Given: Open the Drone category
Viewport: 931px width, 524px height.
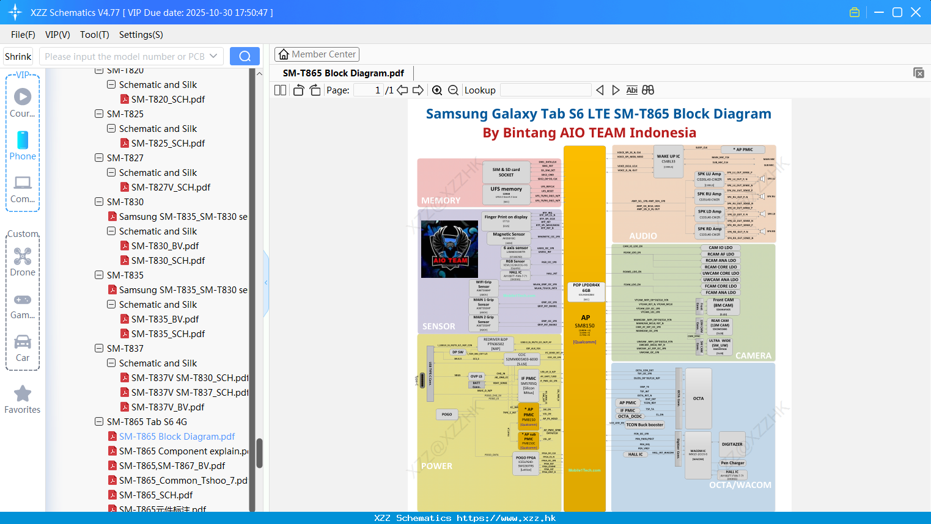Looking at the screenshot, I should tap(23, 262).
